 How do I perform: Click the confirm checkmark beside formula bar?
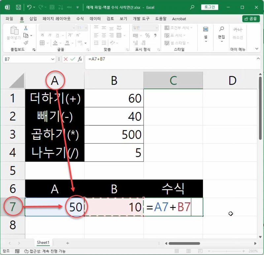point(73,59)
